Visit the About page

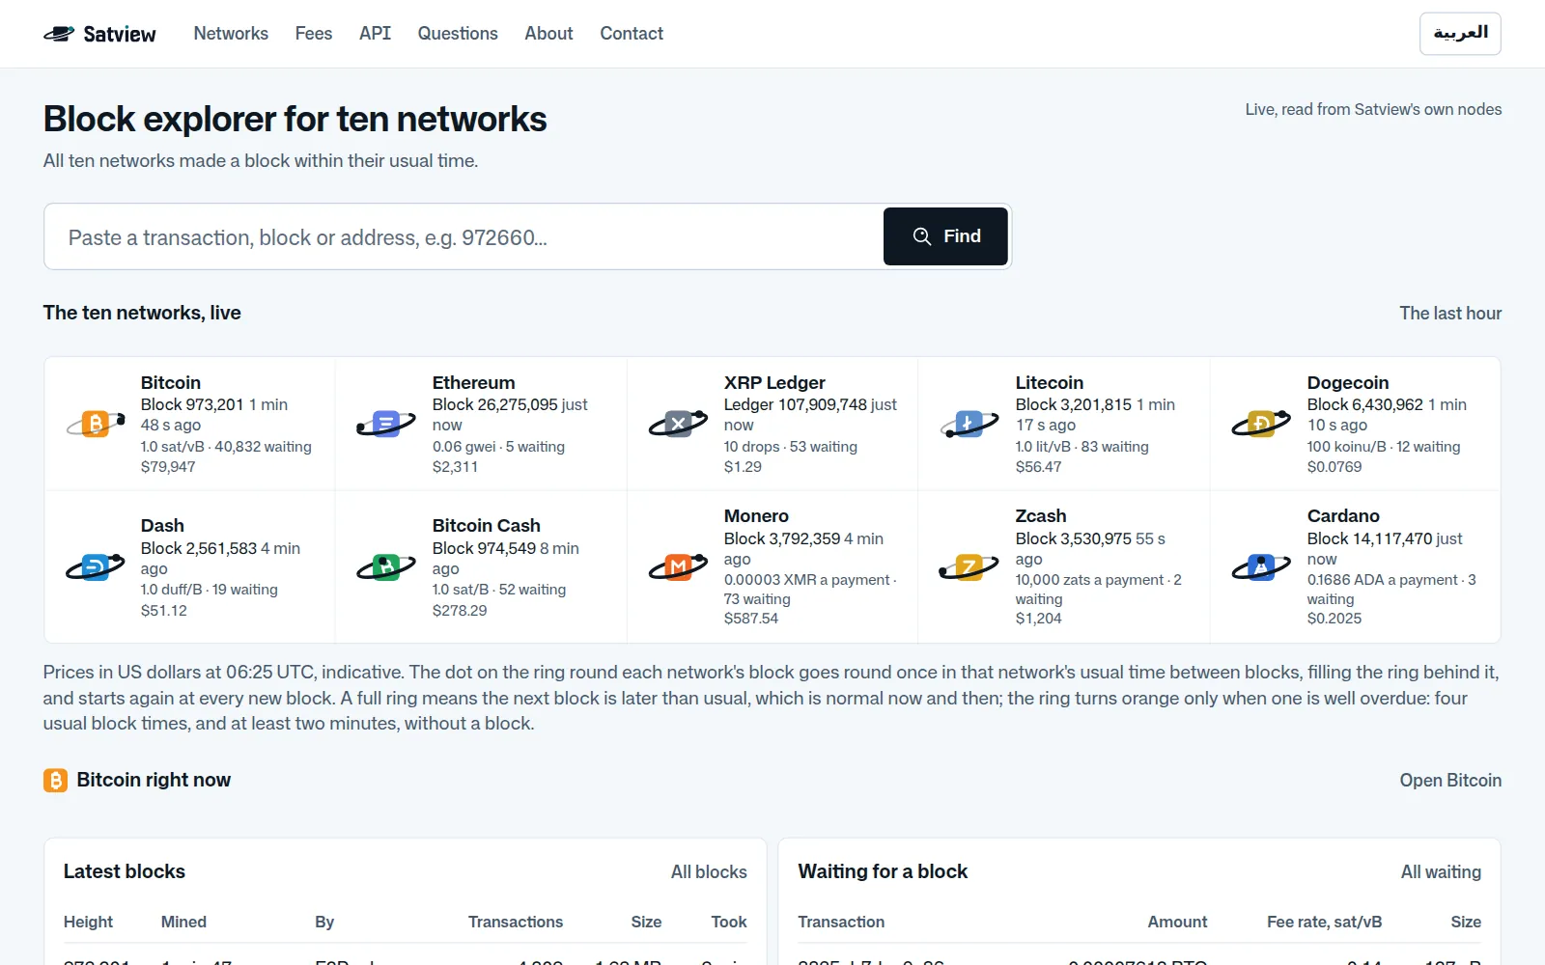tap(548, 34)
